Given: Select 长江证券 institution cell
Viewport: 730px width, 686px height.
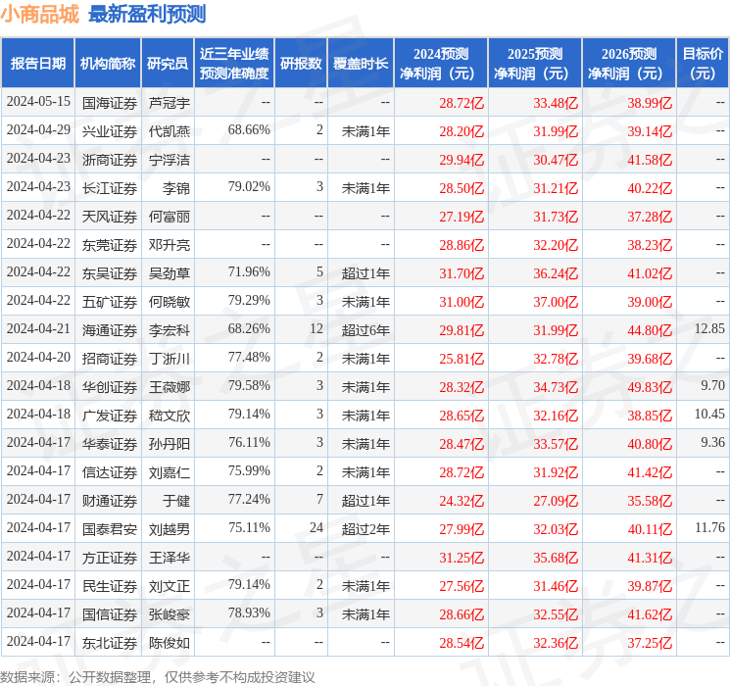Looking at the screenshot, I should coord(110,188).
